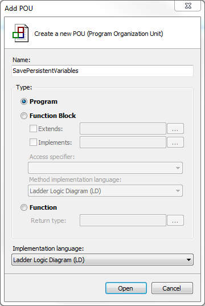
Task: Click the Access specifier label
Action: pos(52,157)
